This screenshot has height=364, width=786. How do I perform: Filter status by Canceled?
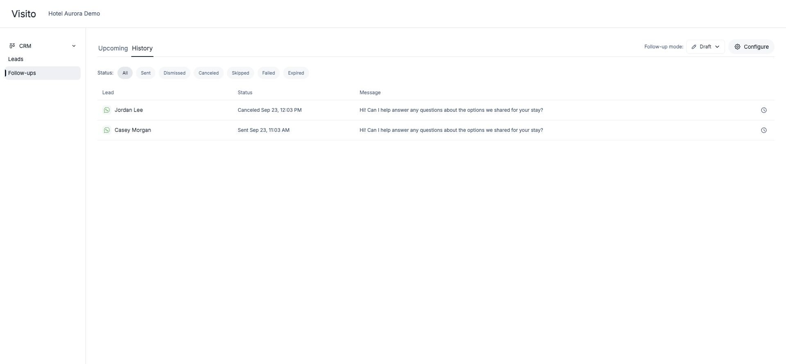[209, 73]
